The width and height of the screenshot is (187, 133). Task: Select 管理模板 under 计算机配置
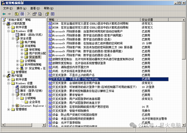(21, 72)
